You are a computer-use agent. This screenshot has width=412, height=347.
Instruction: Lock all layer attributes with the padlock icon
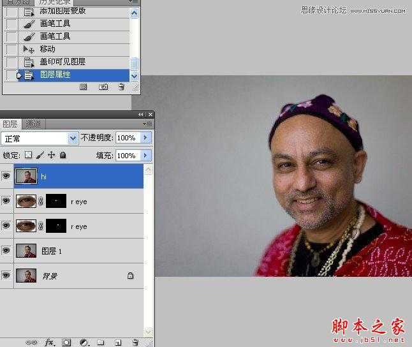tap(63, 155)
